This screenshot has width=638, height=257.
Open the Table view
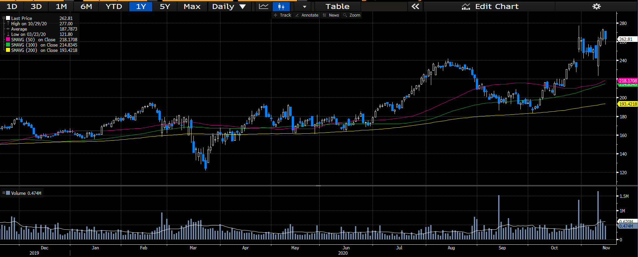[x=337, y=6]
